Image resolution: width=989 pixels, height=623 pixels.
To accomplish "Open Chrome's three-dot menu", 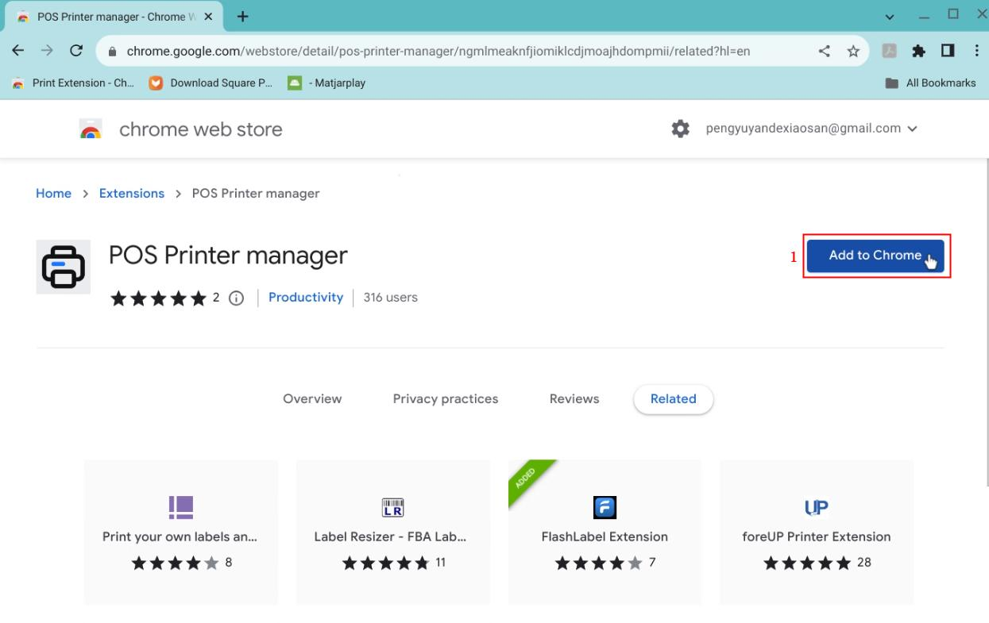I will click(976, 51).
